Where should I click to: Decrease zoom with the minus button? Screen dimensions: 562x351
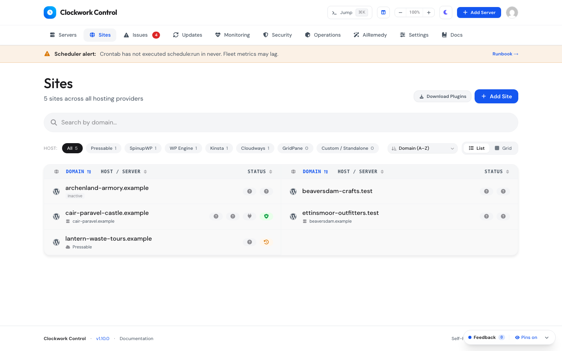(x=400, y=12)
